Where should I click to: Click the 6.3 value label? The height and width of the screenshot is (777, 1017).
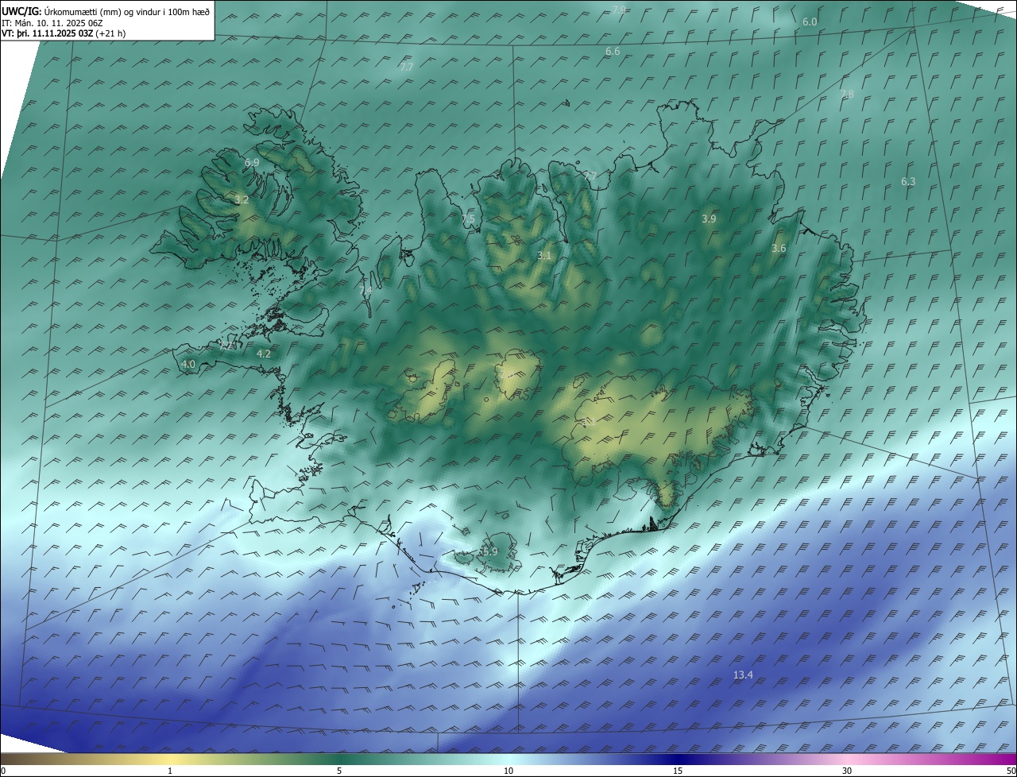click(x=908, y=182)
